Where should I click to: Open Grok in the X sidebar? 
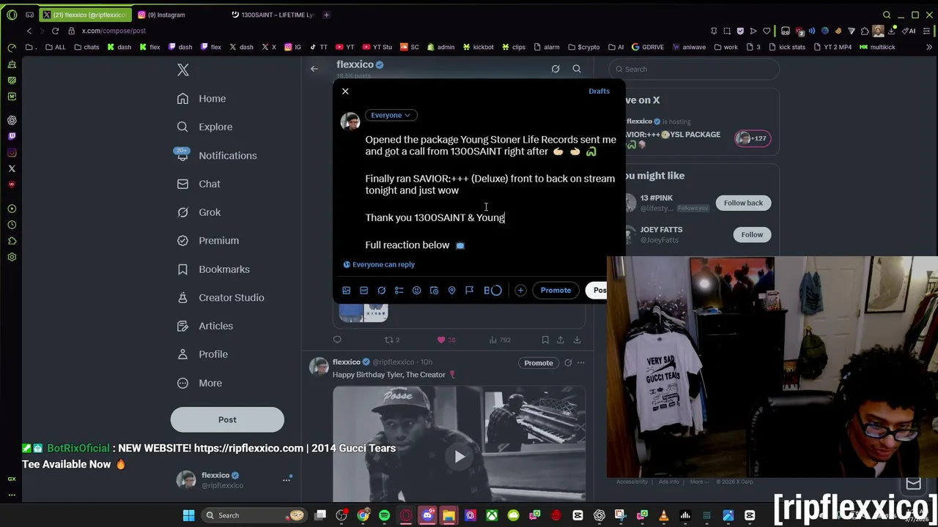point(199,212)
